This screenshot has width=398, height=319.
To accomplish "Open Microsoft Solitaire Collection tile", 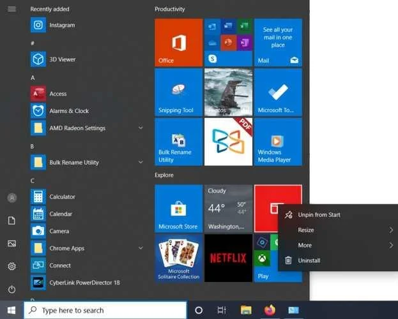I will coord(178,258).
